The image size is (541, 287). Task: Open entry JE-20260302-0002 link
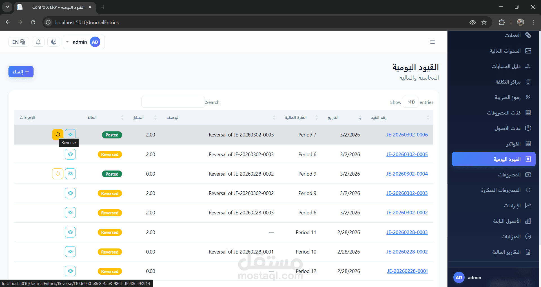[x=407, y=213]
